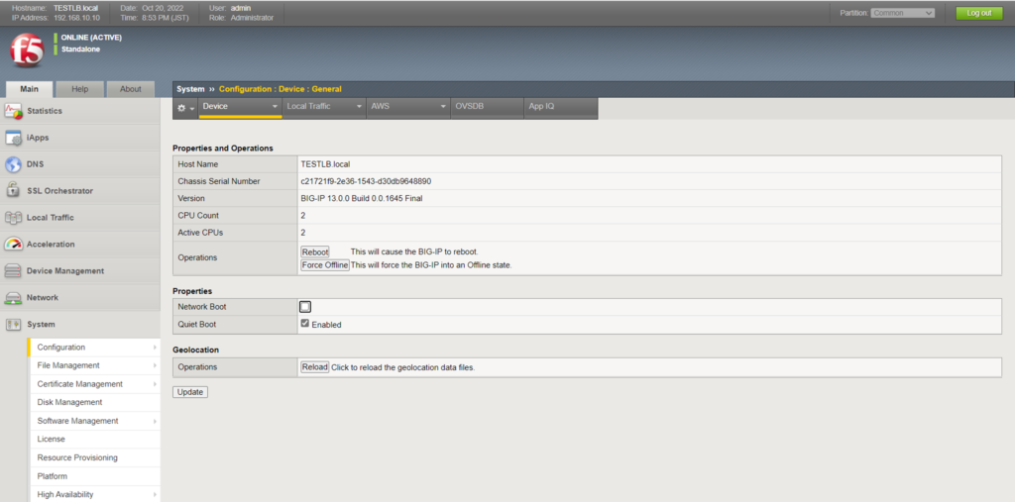Open Resource Provisioning in System menu
The width and height of the screenshot is (1015, 502).
[x=77, y=457]
